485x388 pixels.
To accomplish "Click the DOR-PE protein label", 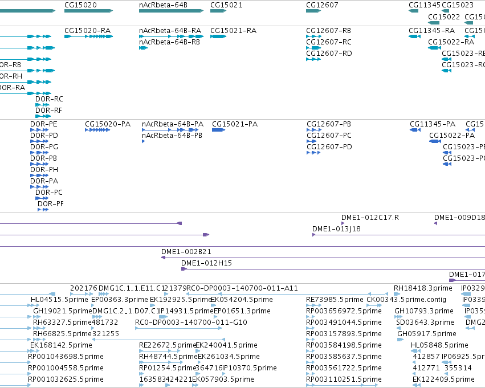I will 44,124.
